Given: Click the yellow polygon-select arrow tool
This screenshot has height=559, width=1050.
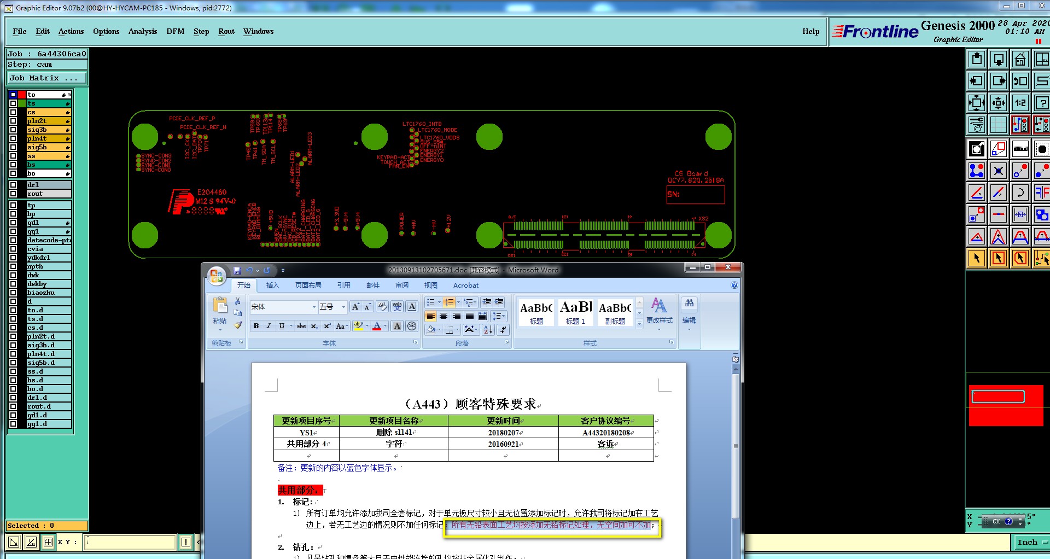Looking at the screenshot, I should coord(1020,258).
